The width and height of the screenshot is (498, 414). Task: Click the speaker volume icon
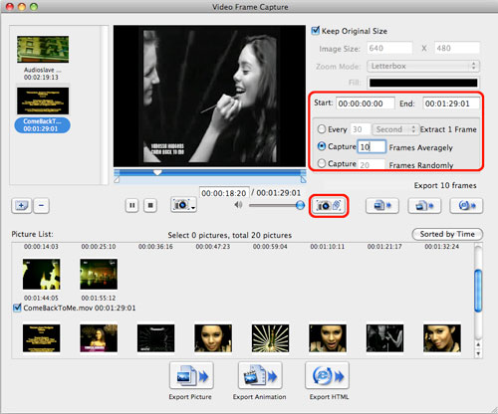(x=238, y=205)
